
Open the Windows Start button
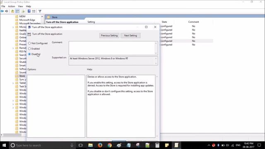[4, 145]
